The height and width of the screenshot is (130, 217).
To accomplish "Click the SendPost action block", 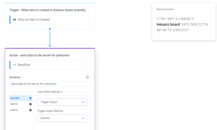I will (x=50, y=65).
